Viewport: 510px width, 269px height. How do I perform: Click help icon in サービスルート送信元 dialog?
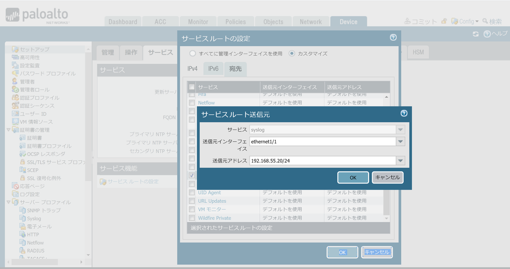click(404, 114)
